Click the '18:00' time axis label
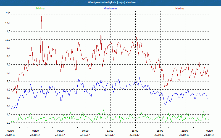 pyautogui.click(x=160, y=131)
